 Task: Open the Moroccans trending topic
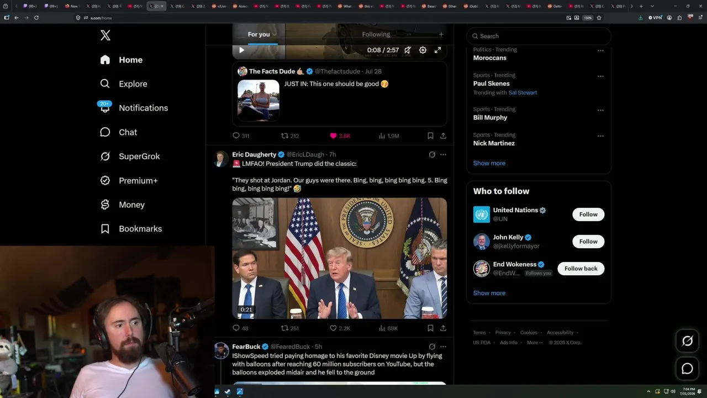(490, 58)
